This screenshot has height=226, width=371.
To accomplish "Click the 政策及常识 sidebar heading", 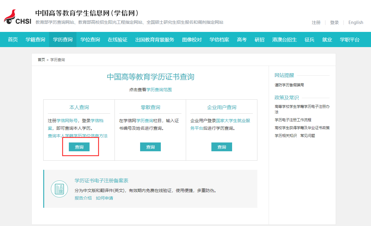I will click(x=287, y=98).
